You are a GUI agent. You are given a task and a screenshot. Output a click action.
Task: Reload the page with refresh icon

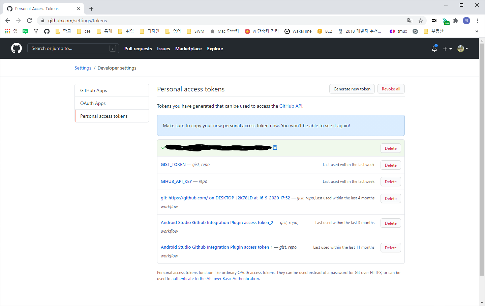coord(29,21)
